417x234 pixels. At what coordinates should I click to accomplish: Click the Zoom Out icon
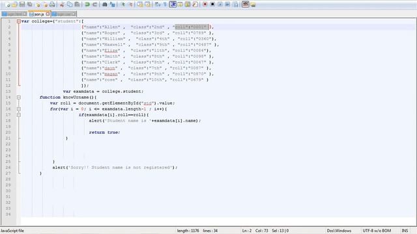pos(130,5)
